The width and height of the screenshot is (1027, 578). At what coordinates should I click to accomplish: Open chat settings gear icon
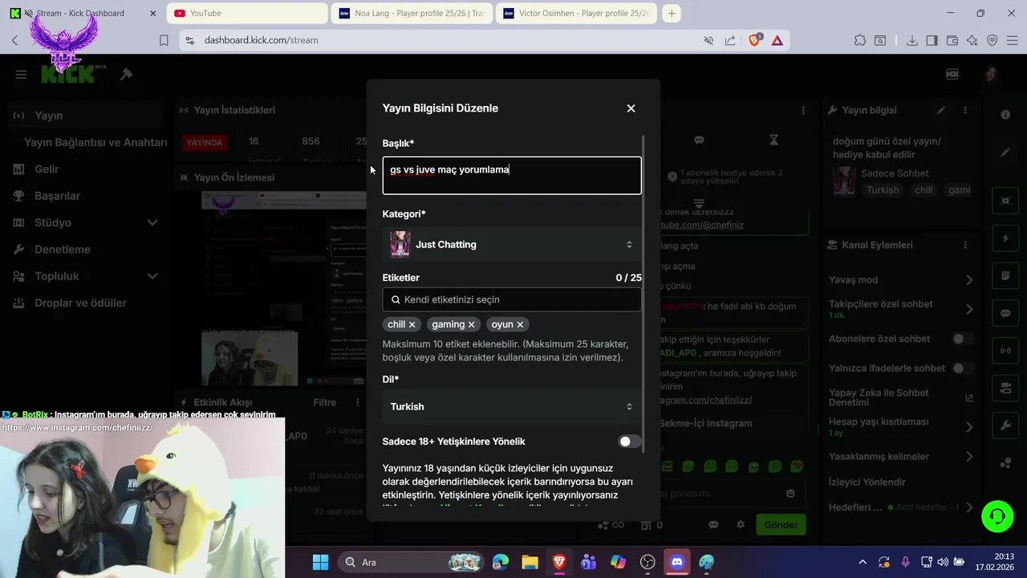(741, 525)
